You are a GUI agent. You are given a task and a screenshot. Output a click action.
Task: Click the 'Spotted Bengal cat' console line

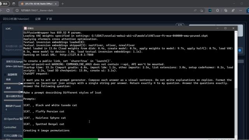[x=44, y=124]
